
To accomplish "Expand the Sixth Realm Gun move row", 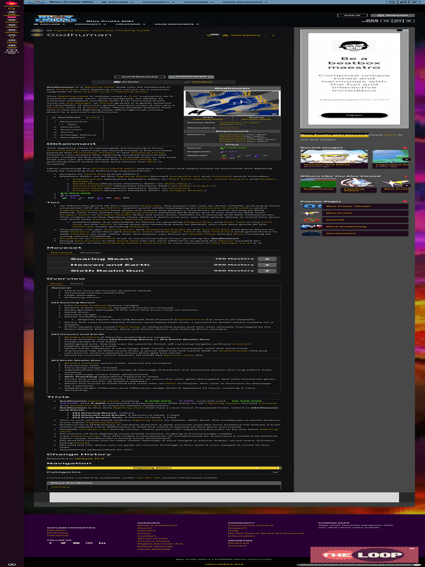I will (x=267, y=270).
